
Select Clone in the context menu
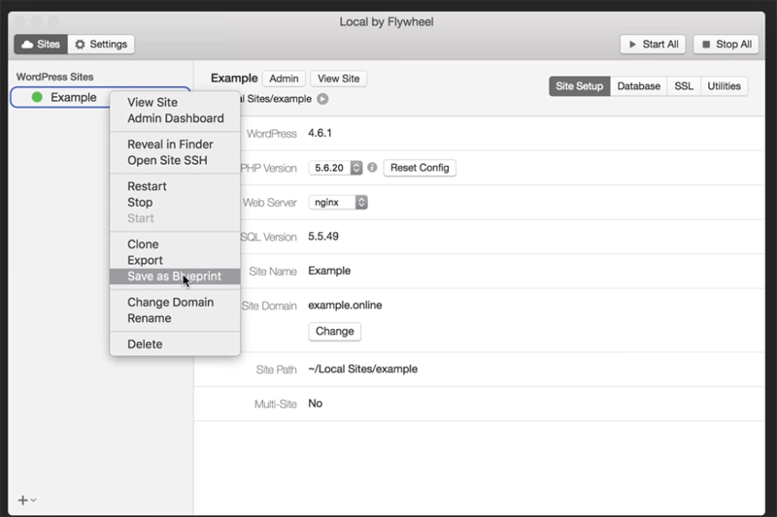click(x=143, y=244)
